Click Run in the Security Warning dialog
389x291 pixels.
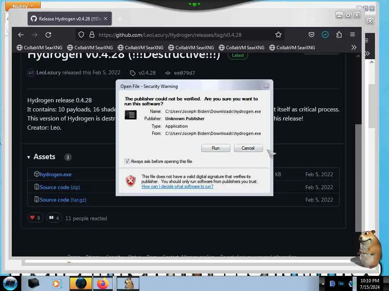click(215, 148)
